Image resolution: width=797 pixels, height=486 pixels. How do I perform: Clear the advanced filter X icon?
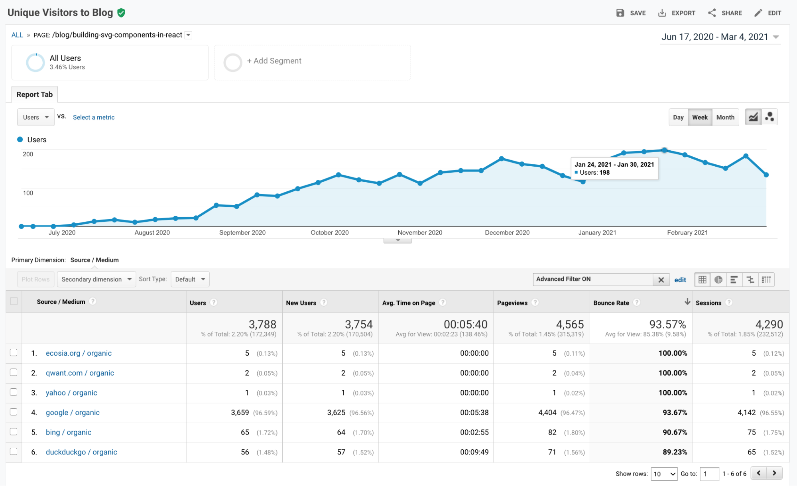pyautogui.click(x=661, y=280)
